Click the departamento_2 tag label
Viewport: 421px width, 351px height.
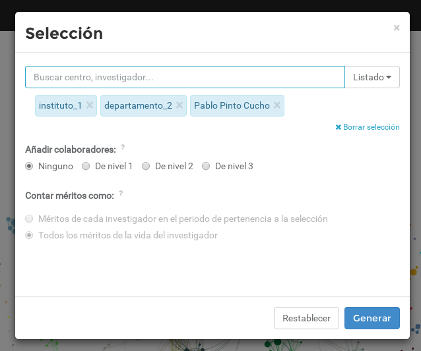point(138,105)
